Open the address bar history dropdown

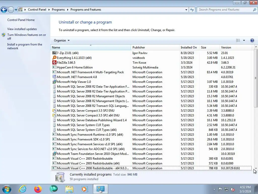tap(186, 10)
